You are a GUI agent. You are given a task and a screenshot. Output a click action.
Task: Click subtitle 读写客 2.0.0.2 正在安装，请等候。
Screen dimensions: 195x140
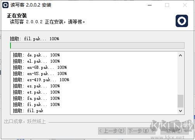coord(47,22)
